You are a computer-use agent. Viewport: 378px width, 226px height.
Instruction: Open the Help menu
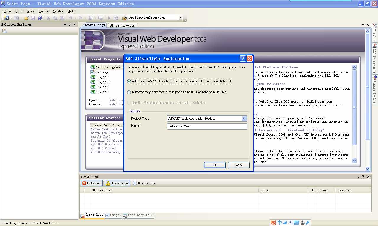(71, 11)
